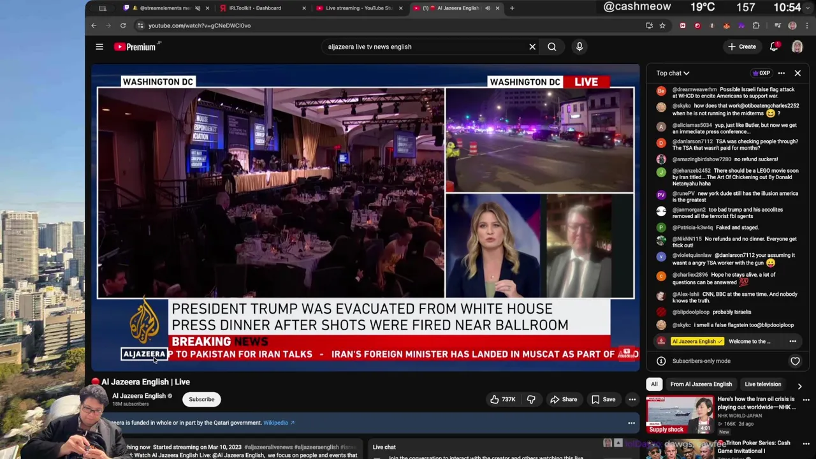The height and width of the screenshot is (459, 816).
Task: Open YouTube notifications bell
Action: pos(774,47)
